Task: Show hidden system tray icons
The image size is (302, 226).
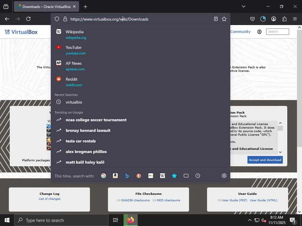Action: coord(250,220)
